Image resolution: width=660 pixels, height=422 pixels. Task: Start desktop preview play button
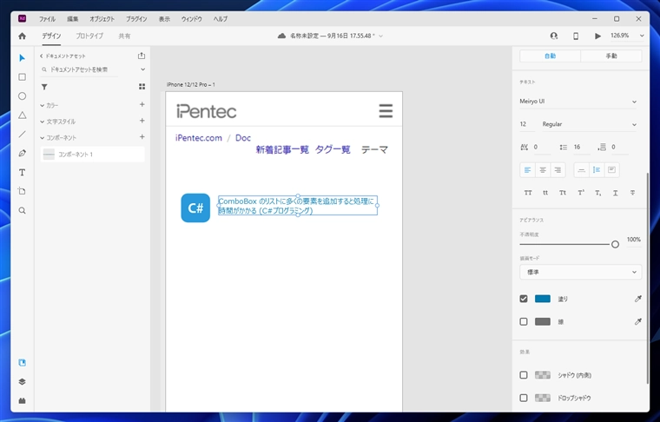coord(597,36)
